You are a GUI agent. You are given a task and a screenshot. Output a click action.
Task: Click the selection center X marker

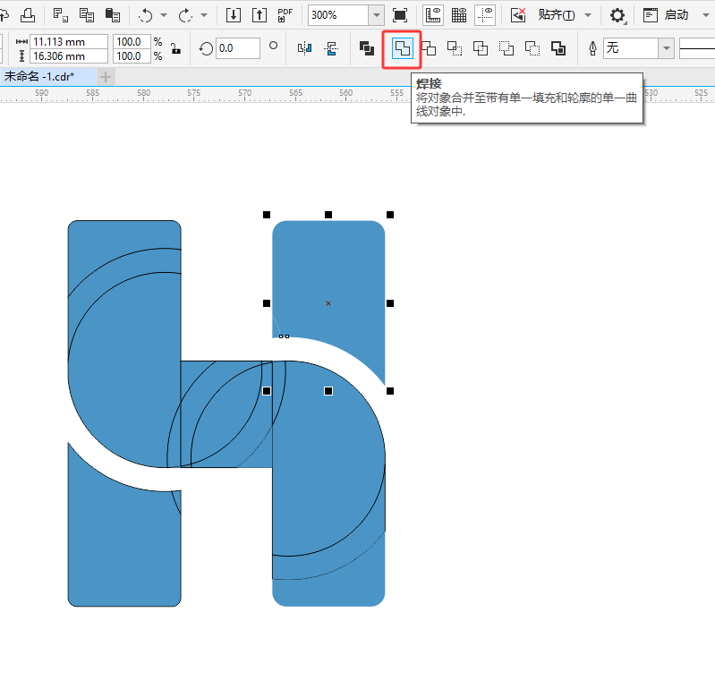328,303
